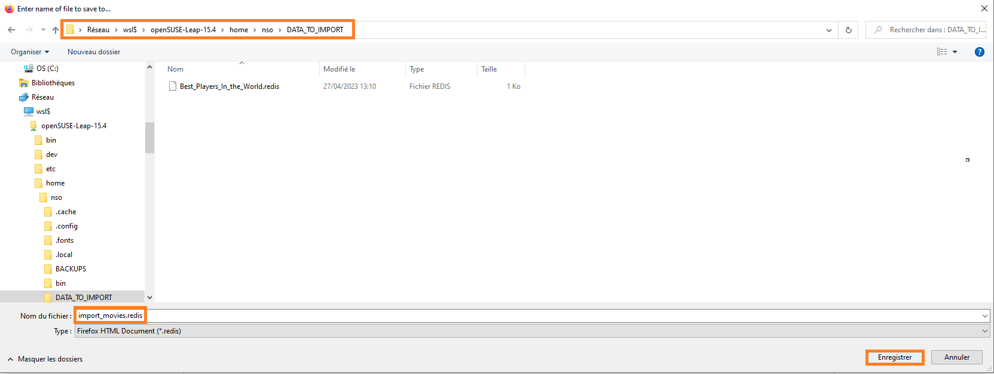Open the Organiser menu
The height and width of the screenshot is (374, 994).
point(29,52)
